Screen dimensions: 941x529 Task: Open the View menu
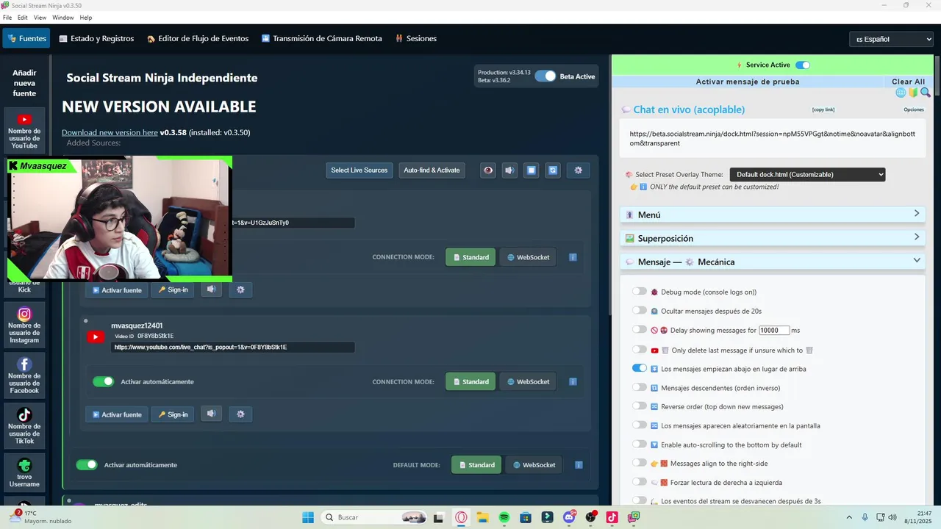pyautogui.click(x=40, y=17)
